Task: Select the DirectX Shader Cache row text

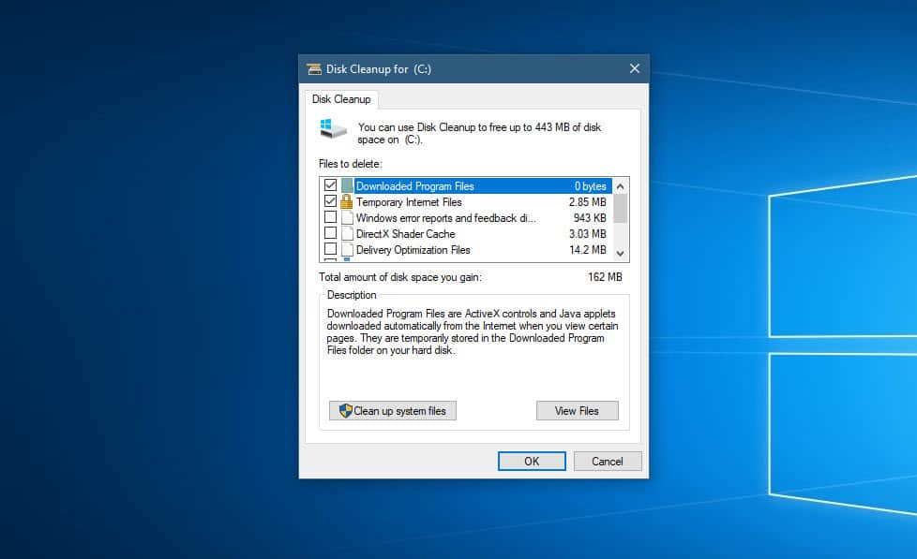Action: pyautogui.click(x=405, y=234)
